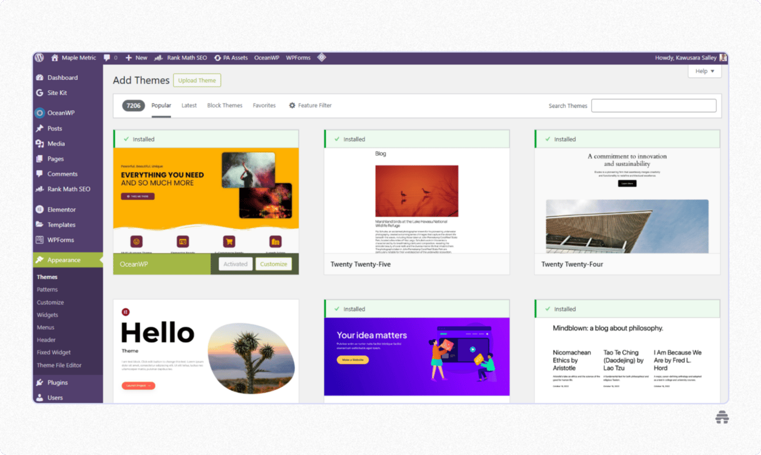Viewport: 761px width, 455px height.
Task: Select the Favorites themes filter
Action: pyautogui.click(x=264, y=105)
